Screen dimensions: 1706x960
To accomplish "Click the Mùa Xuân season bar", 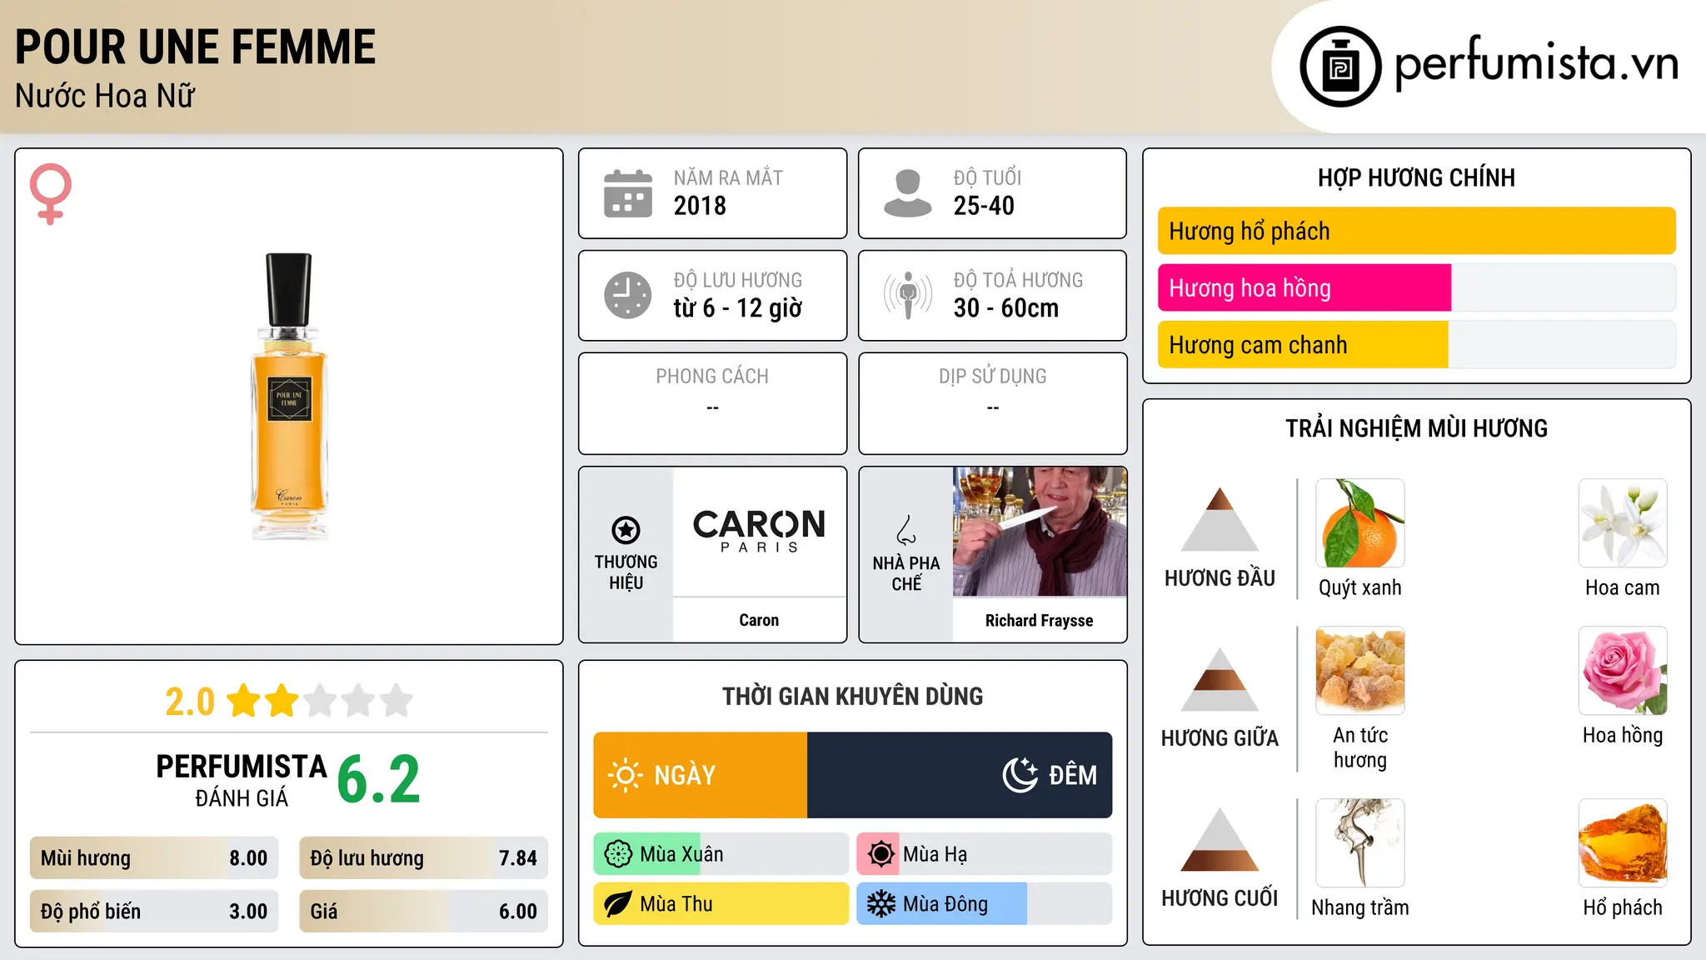I will tap(721, 854).
